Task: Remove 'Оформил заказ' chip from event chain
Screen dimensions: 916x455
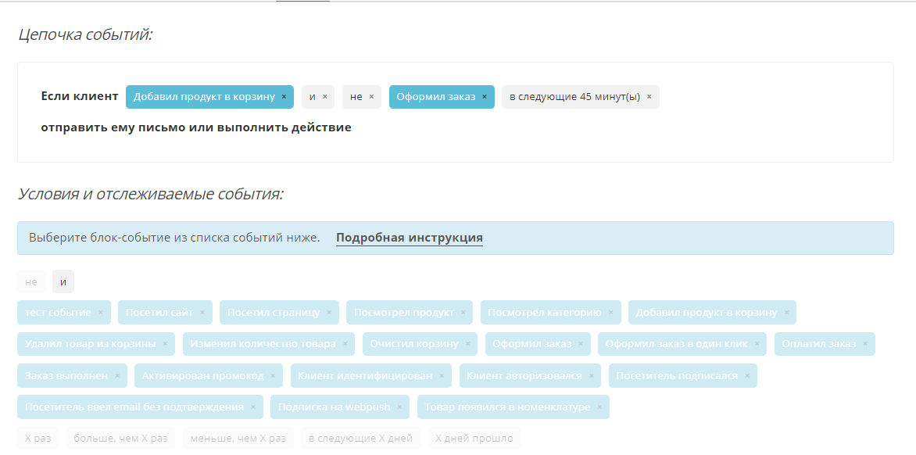Action: tap(485, 97)
